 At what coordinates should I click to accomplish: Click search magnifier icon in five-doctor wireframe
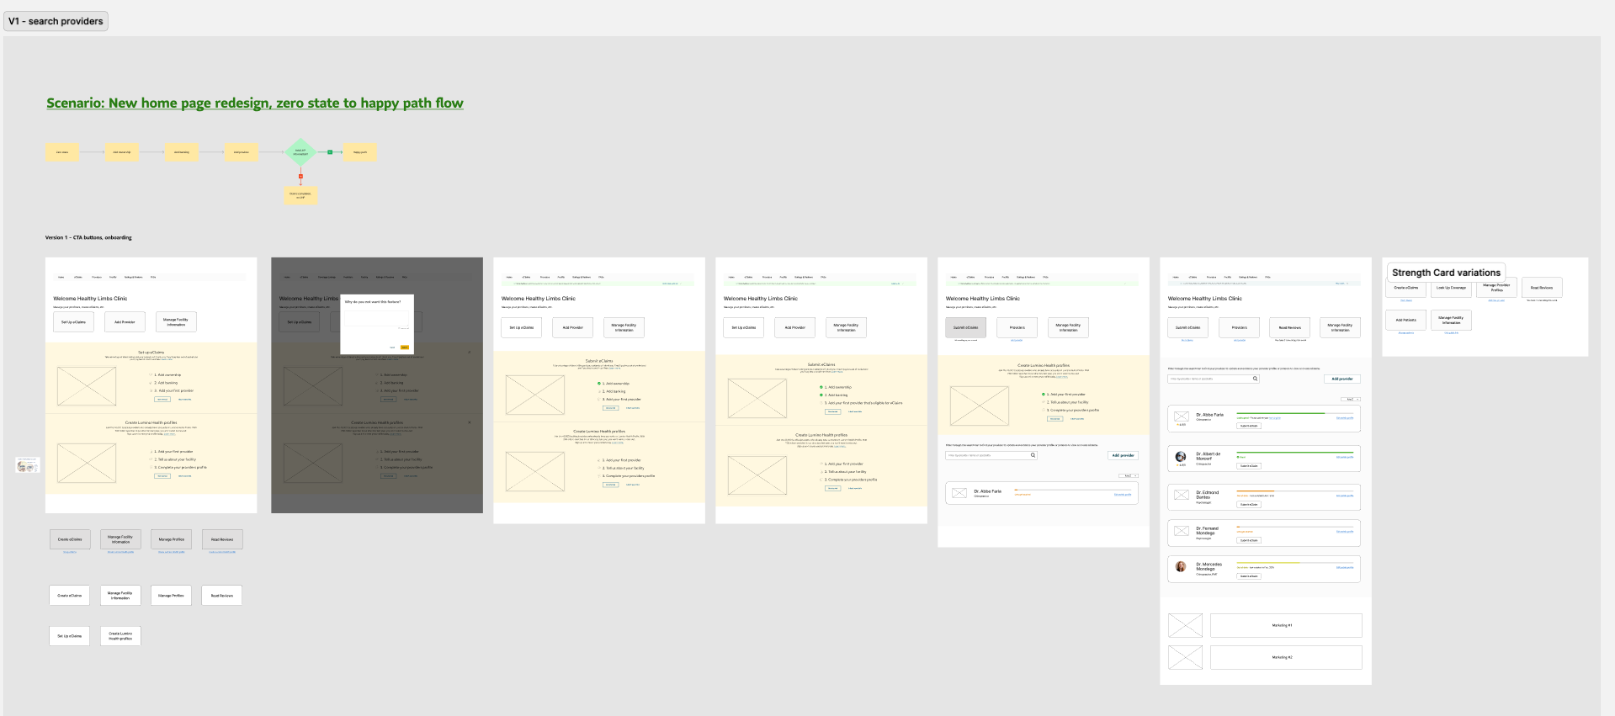pyautogui.click(x=1255, y=379)
